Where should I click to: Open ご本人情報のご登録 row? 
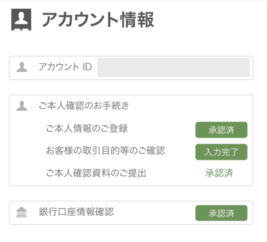[x=87, y=128]
